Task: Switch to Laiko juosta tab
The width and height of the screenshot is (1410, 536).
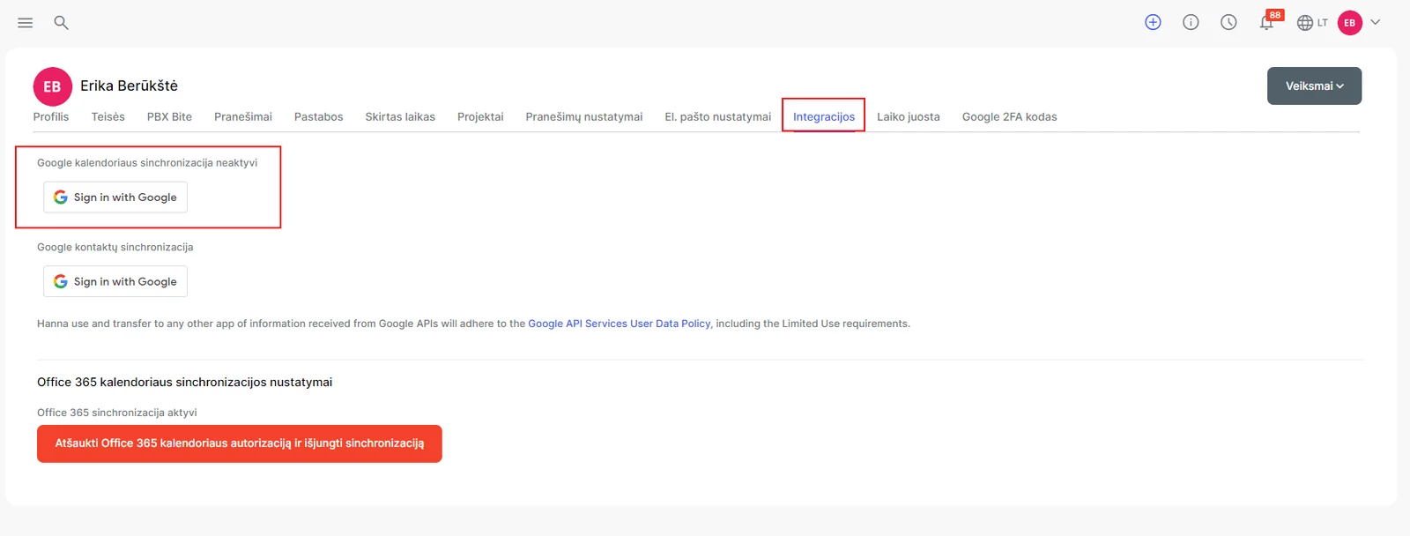Action: click(x=909, y=116)
